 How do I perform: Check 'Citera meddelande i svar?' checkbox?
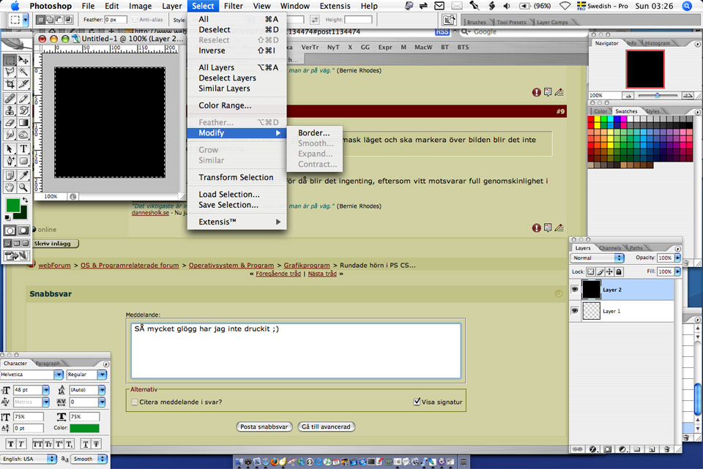[x=135, y=402]
